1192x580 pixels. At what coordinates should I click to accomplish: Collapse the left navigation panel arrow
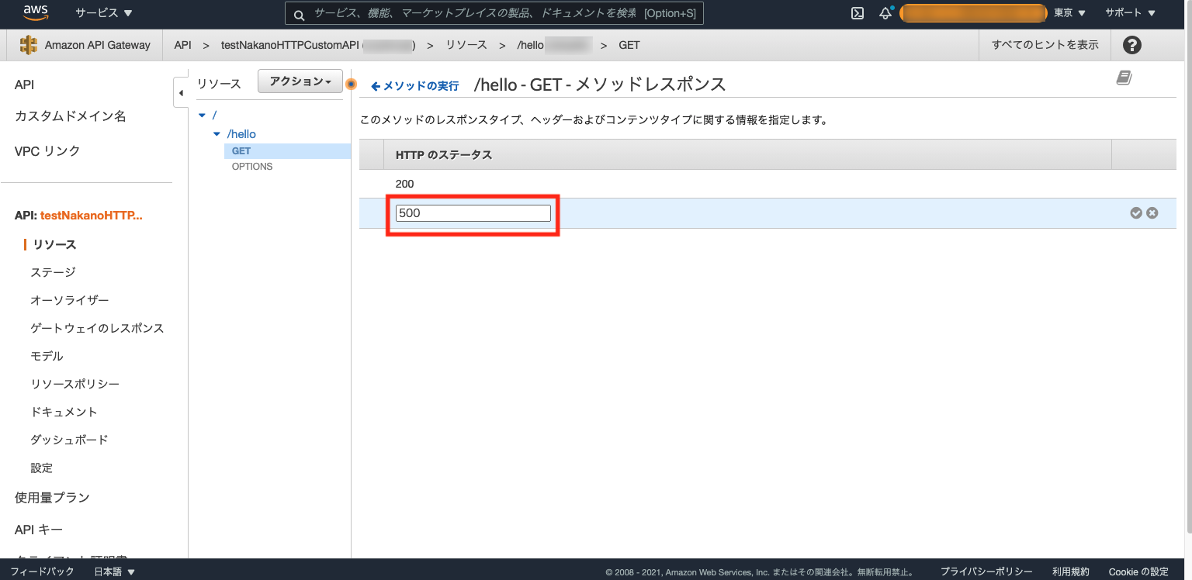pos(181,93)
